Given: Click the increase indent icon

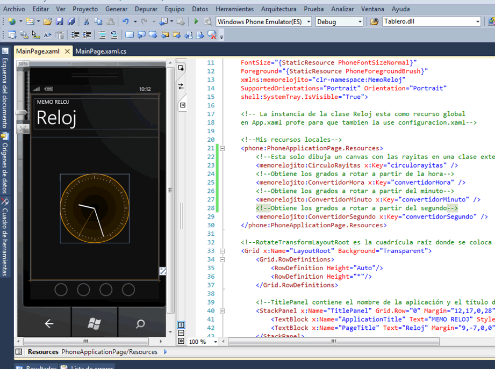Looking at the screenshot, I should click(x=86, y=35).
